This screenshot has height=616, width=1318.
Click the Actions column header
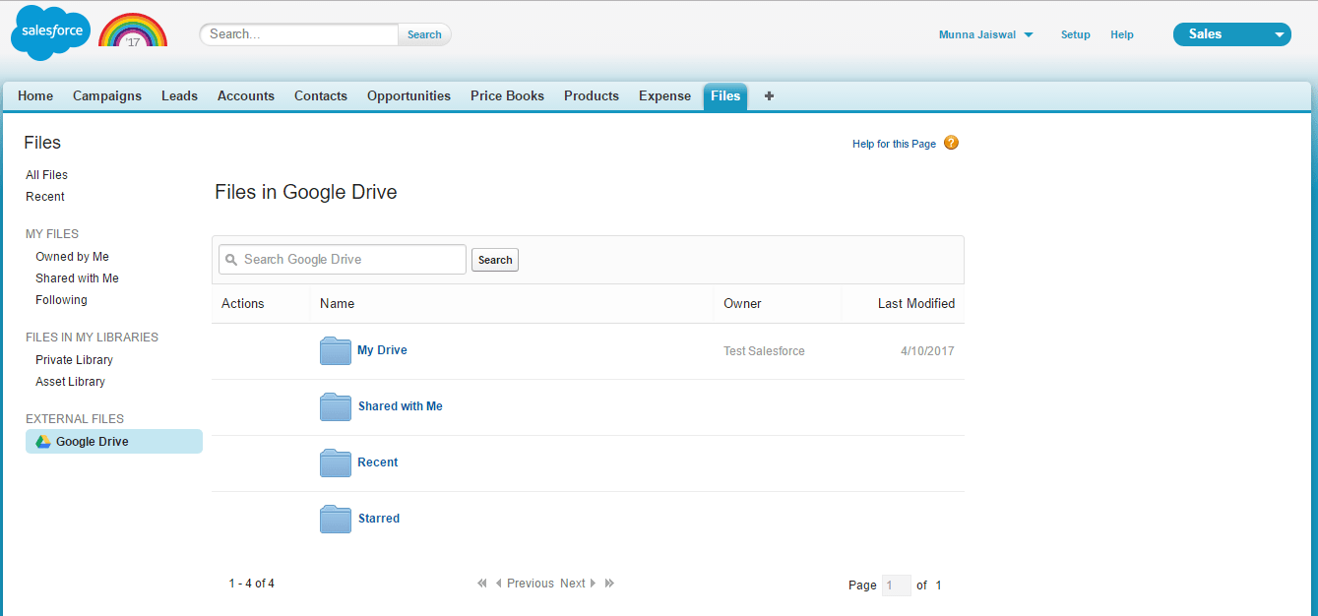(243, 304)
